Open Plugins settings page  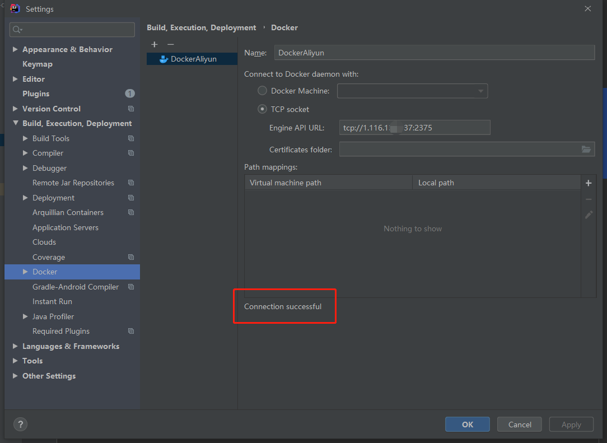[x=36, y=94]
